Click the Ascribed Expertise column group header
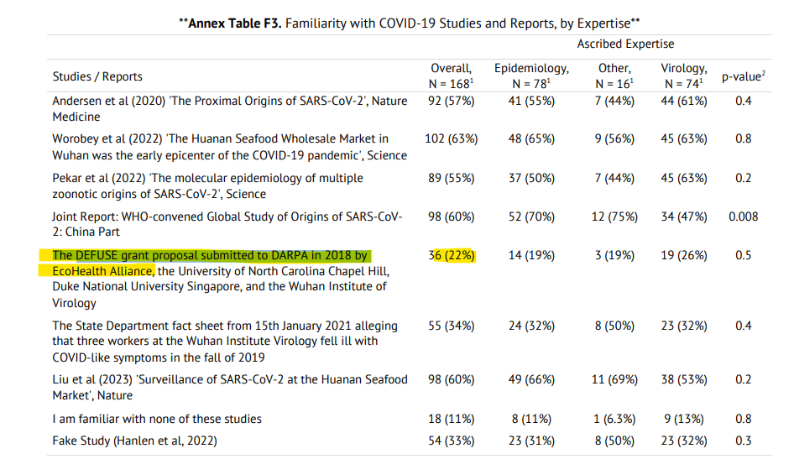The height and width of the screenshot is (459, 794). coord(625,44)
